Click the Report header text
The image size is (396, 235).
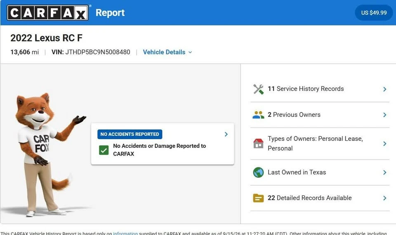pyautogui.click(x=110, y=13)
